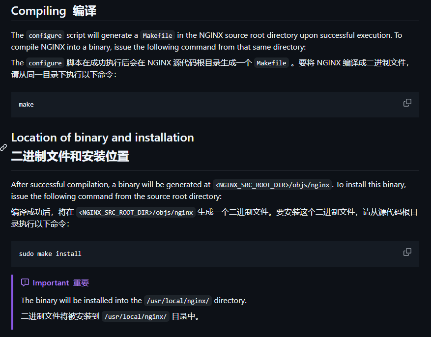This screenshot has height=337, width=431.
Task: Copy the sudo make install command
Action: click(x=407, y=252)
